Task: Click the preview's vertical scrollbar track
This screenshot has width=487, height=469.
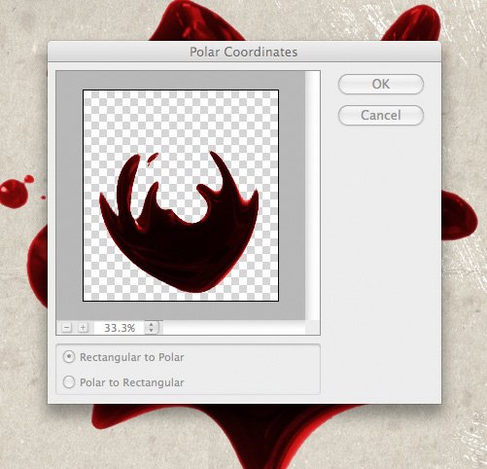Action: tap(312, 196)
